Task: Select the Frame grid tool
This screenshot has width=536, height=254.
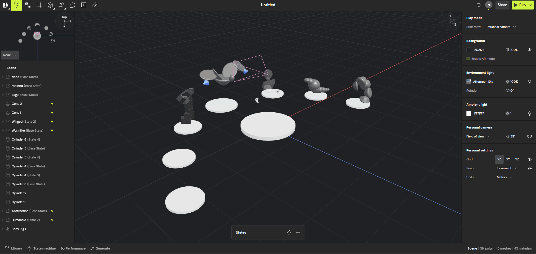Action: 39,5
